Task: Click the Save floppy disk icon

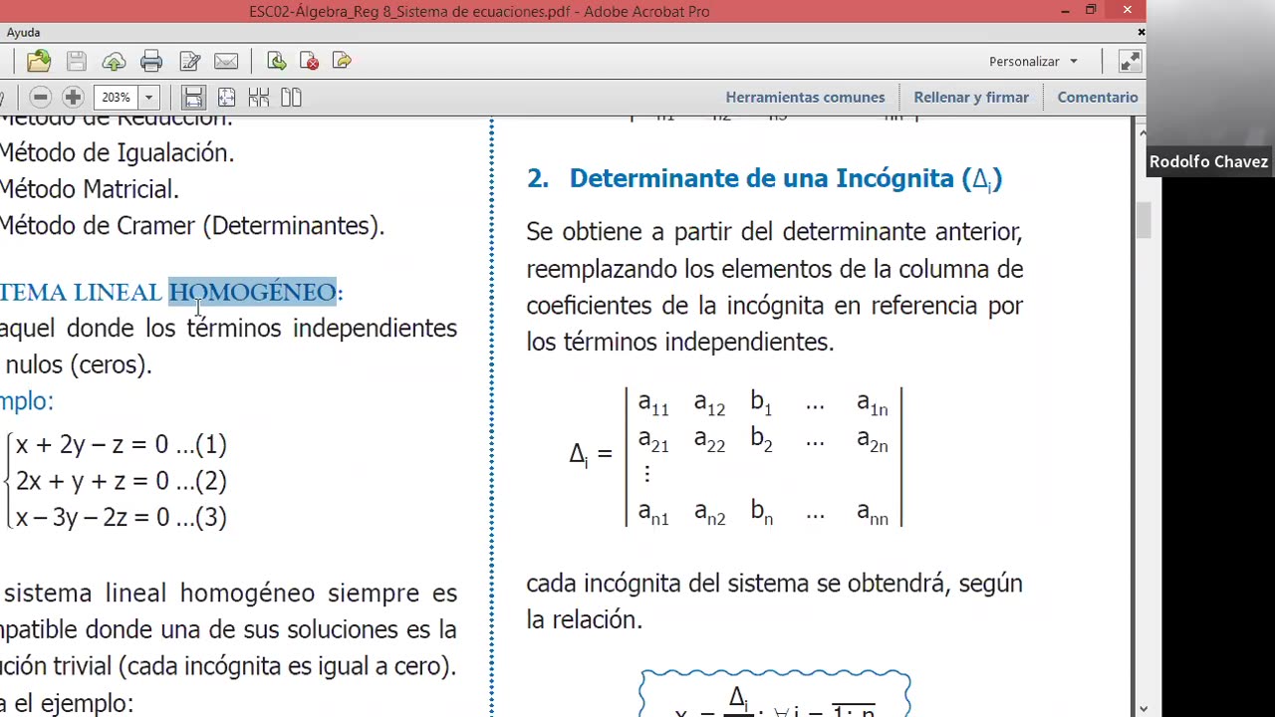Action: coord(77,62)
